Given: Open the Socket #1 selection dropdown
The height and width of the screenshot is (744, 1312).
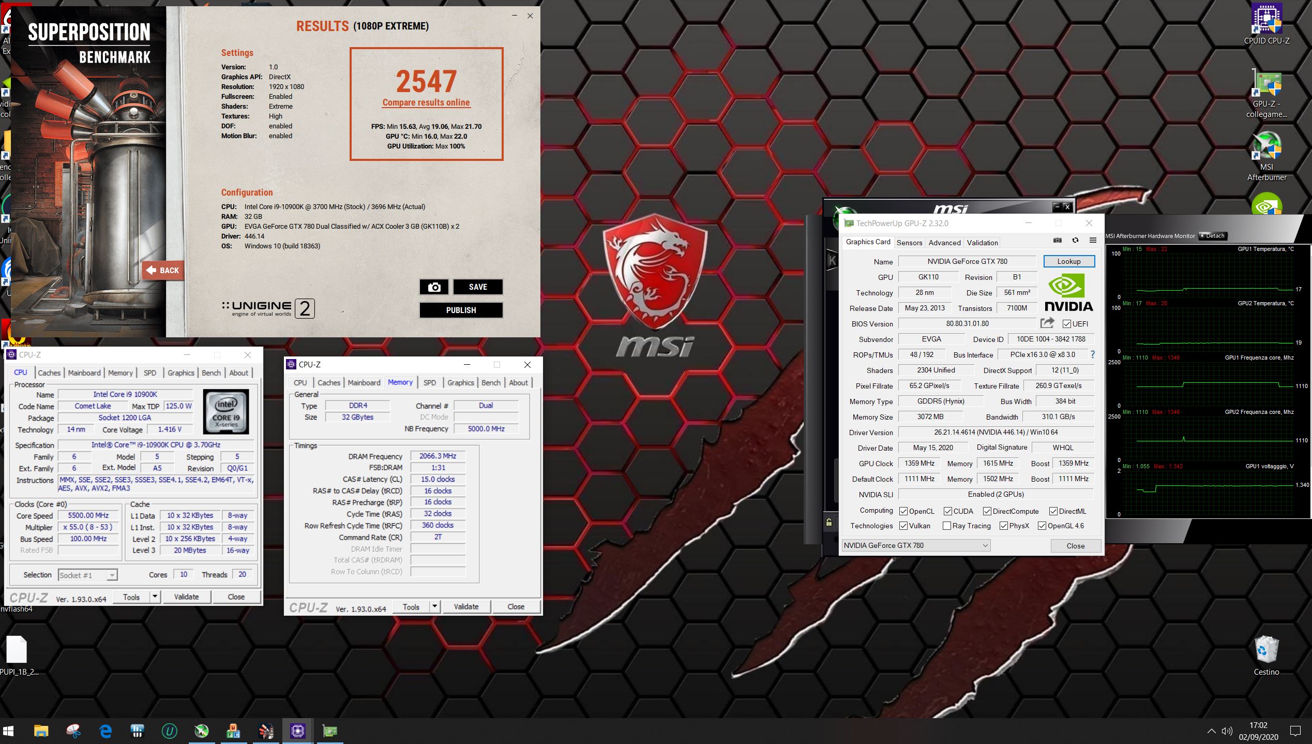Looking at the screenshot, I should tap(88, 575).
